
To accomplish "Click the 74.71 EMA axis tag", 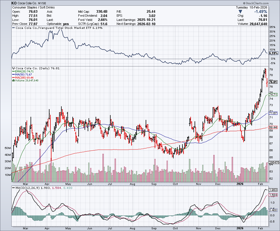I will click(273, 95).
